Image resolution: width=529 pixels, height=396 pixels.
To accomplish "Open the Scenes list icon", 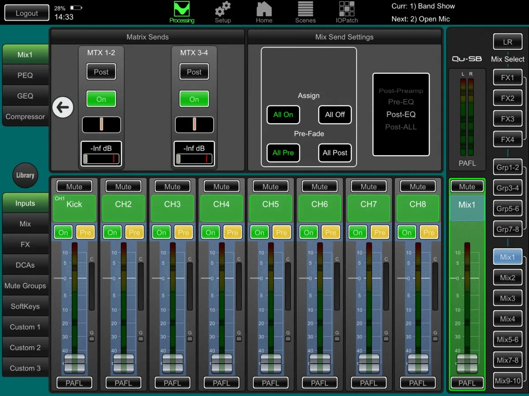I will tap(305, 12).
